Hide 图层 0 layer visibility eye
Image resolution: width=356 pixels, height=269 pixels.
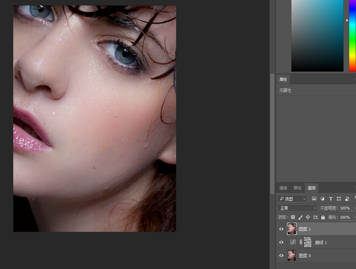[281, 255]
